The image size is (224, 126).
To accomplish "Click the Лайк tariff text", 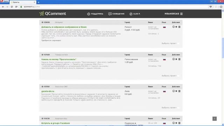I will pos(127,91).
